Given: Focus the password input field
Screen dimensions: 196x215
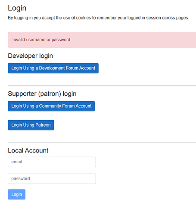Looking at the screenshot, I should point(52,179).
